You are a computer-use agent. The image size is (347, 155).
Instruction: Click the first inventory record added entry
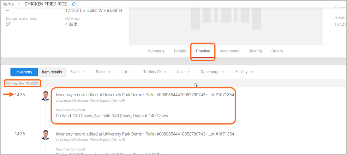(x=145, y=95)
